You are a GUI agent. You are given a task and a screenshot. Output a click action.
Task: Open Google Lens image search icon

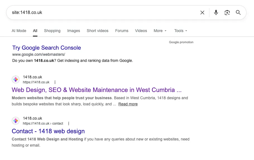[227, 13]
